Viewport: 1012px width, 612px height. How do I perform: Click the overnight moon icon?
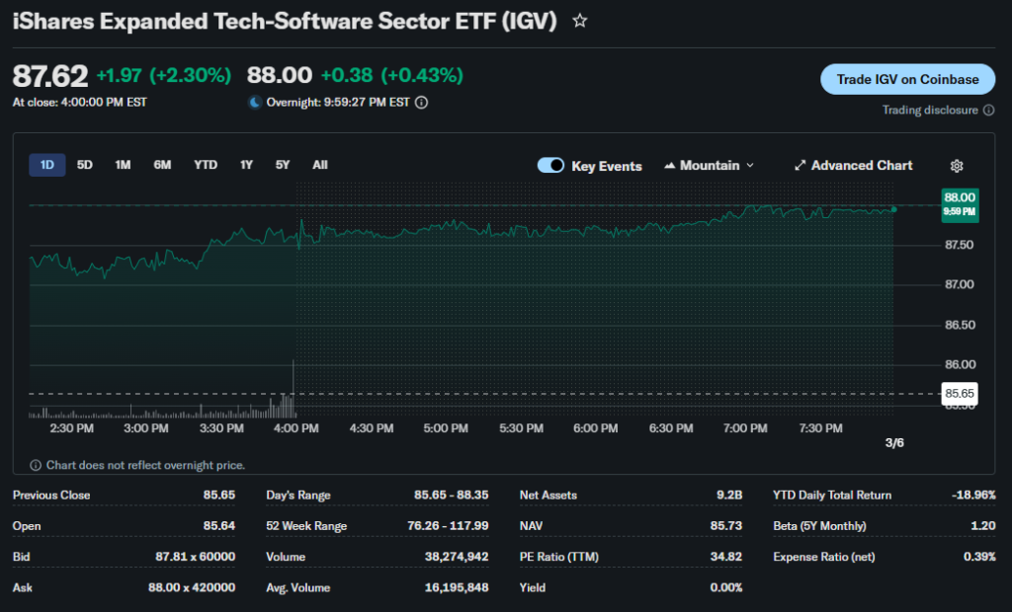pyautogui.click(x=254, y=102)
